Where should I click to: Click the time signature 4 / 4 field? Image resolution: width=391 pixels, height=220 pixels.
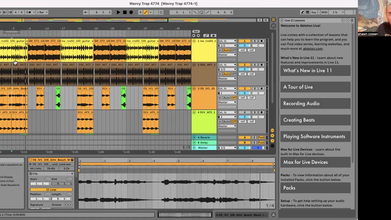click(19, 12)
